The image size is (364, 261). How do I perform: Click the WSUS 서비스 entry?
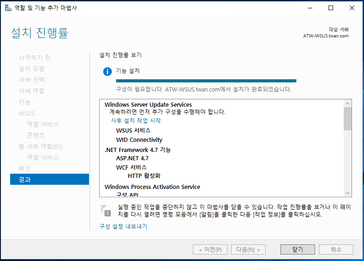(x=133, y=130)
